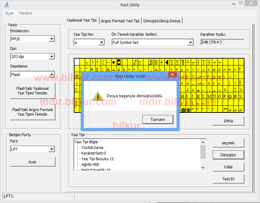Switch to Argox Formatı Yazı Tipi tab
The width and height of the screenshot is (260, 203).
120,21
